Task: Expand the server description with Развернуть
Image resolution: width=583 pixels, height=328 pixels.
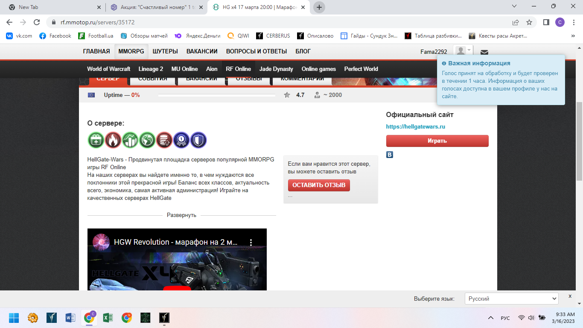Action: pyautogui.click(x=181, y=215)
